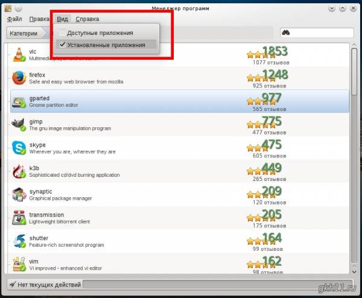
Task: Close the Менеджер программ window
Action: [353, 8]
